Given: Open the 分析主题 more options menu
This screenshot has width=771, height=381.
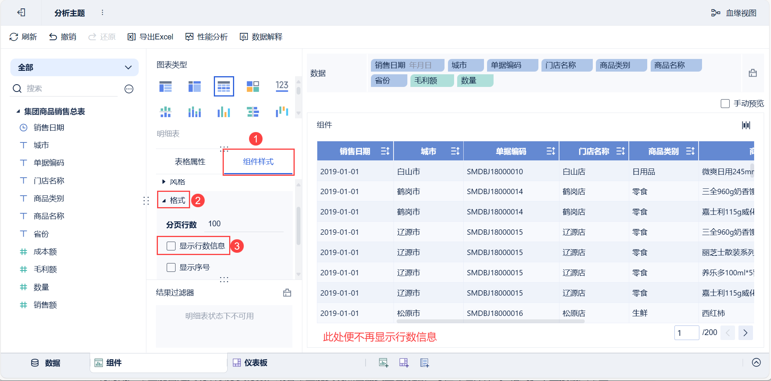Looking at the screenshot, I should [102, 13].
